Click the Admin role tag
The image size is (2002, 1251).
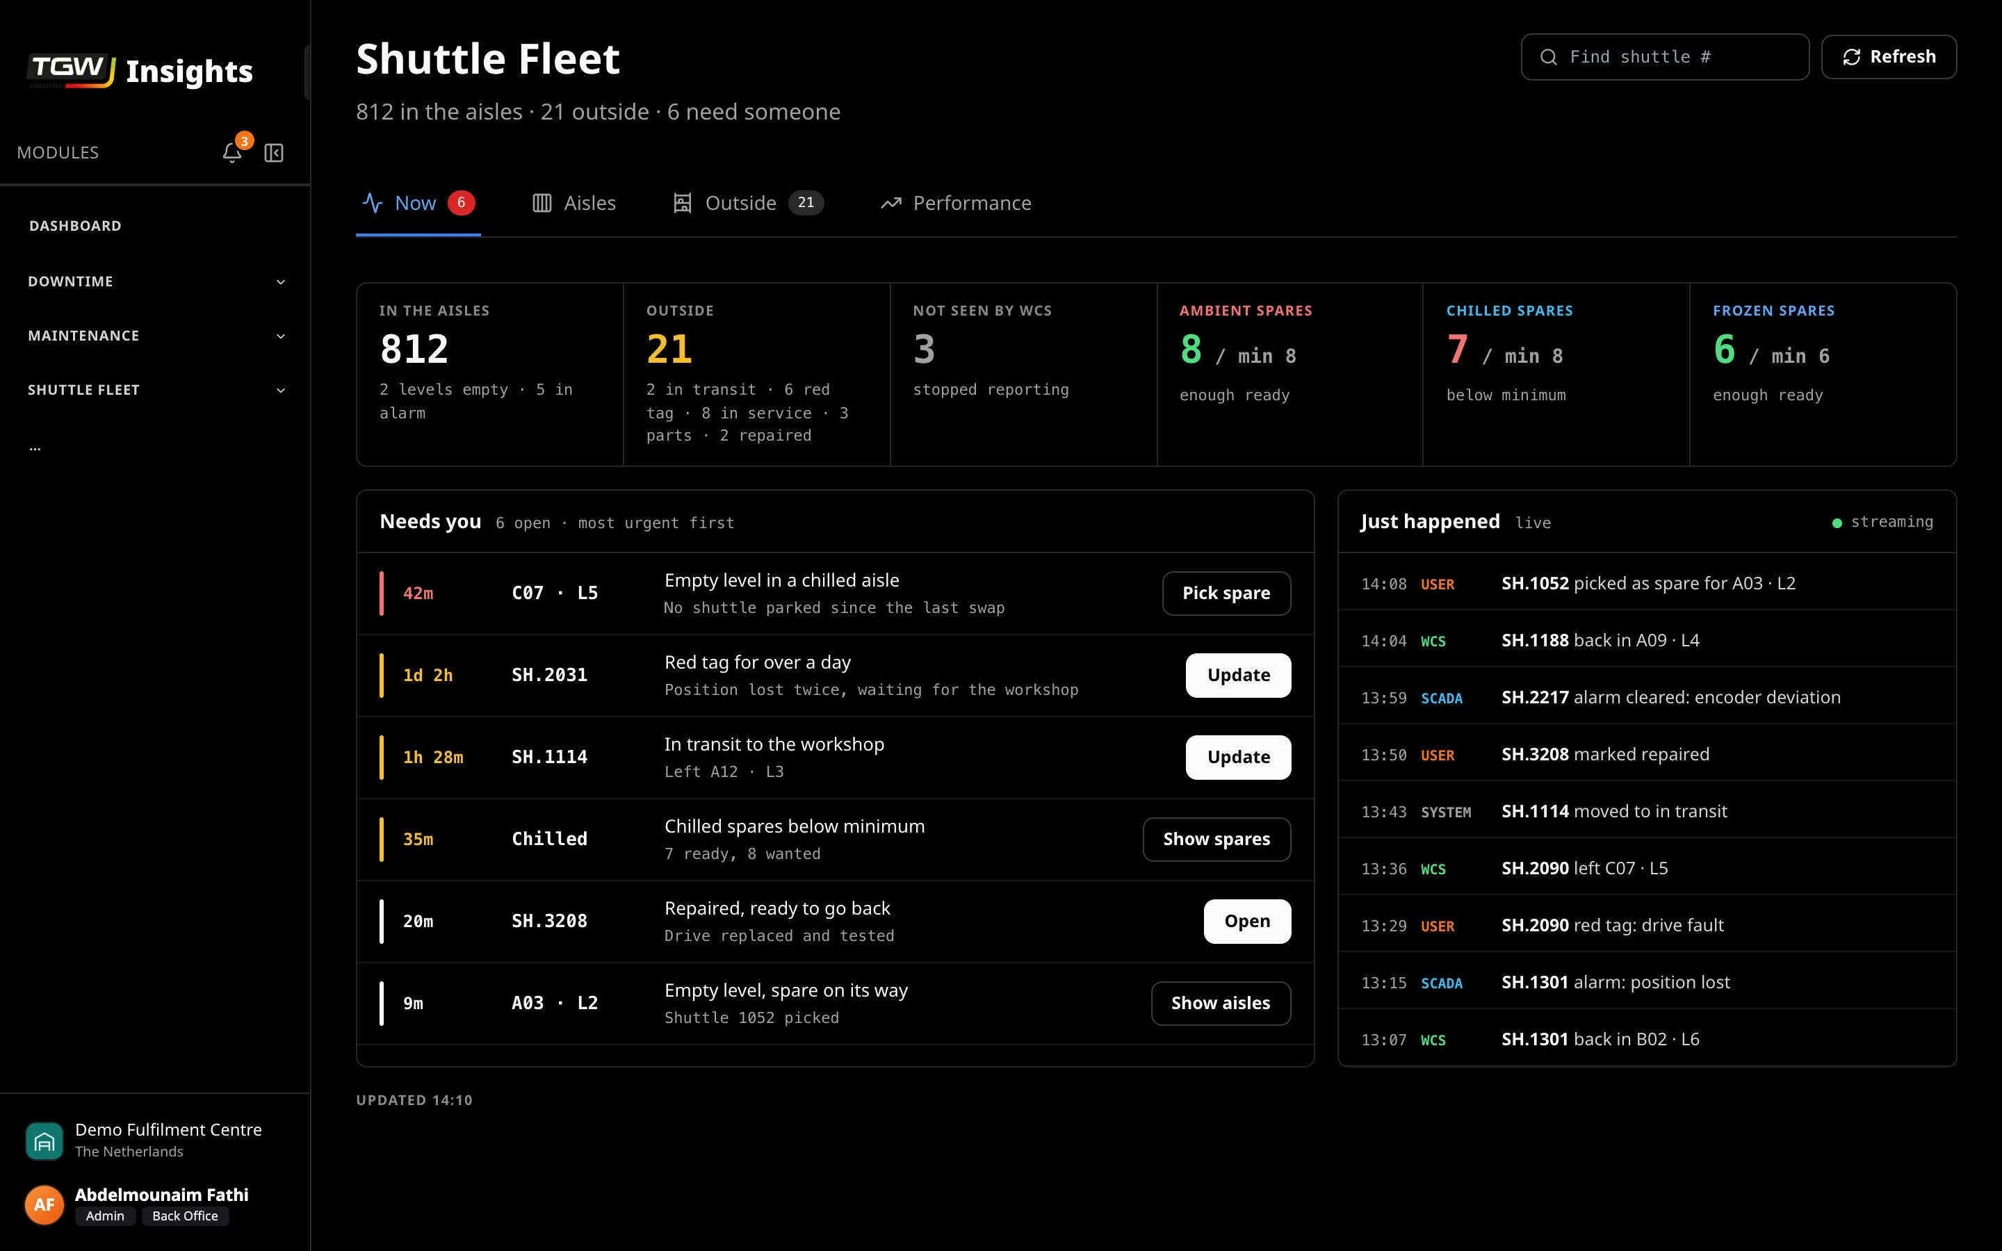(x=105, y=1216)
